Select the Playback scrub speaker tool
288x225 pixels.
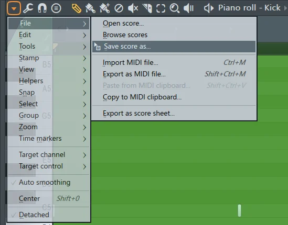188,8
